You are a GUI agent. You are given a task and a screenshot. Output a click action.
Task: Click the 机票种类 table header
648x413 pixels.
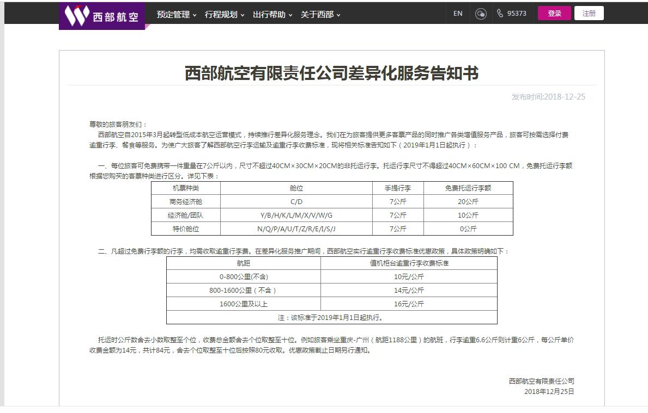pos(186,188)
